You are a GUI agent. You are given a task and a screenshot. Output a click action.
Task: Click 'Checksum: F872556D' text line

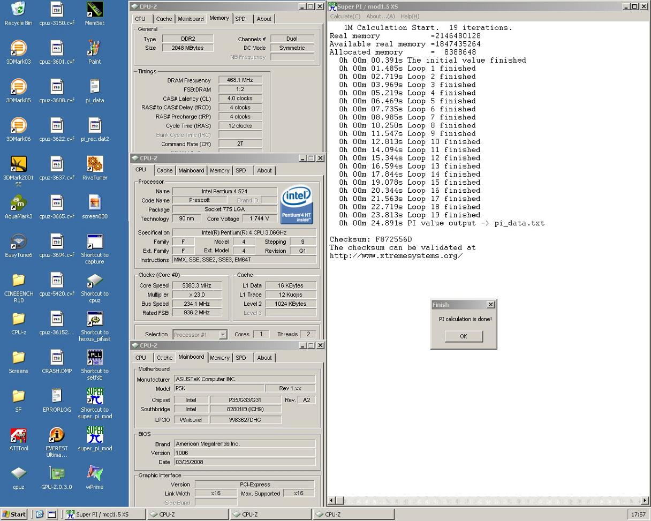(x=370, y=239)
